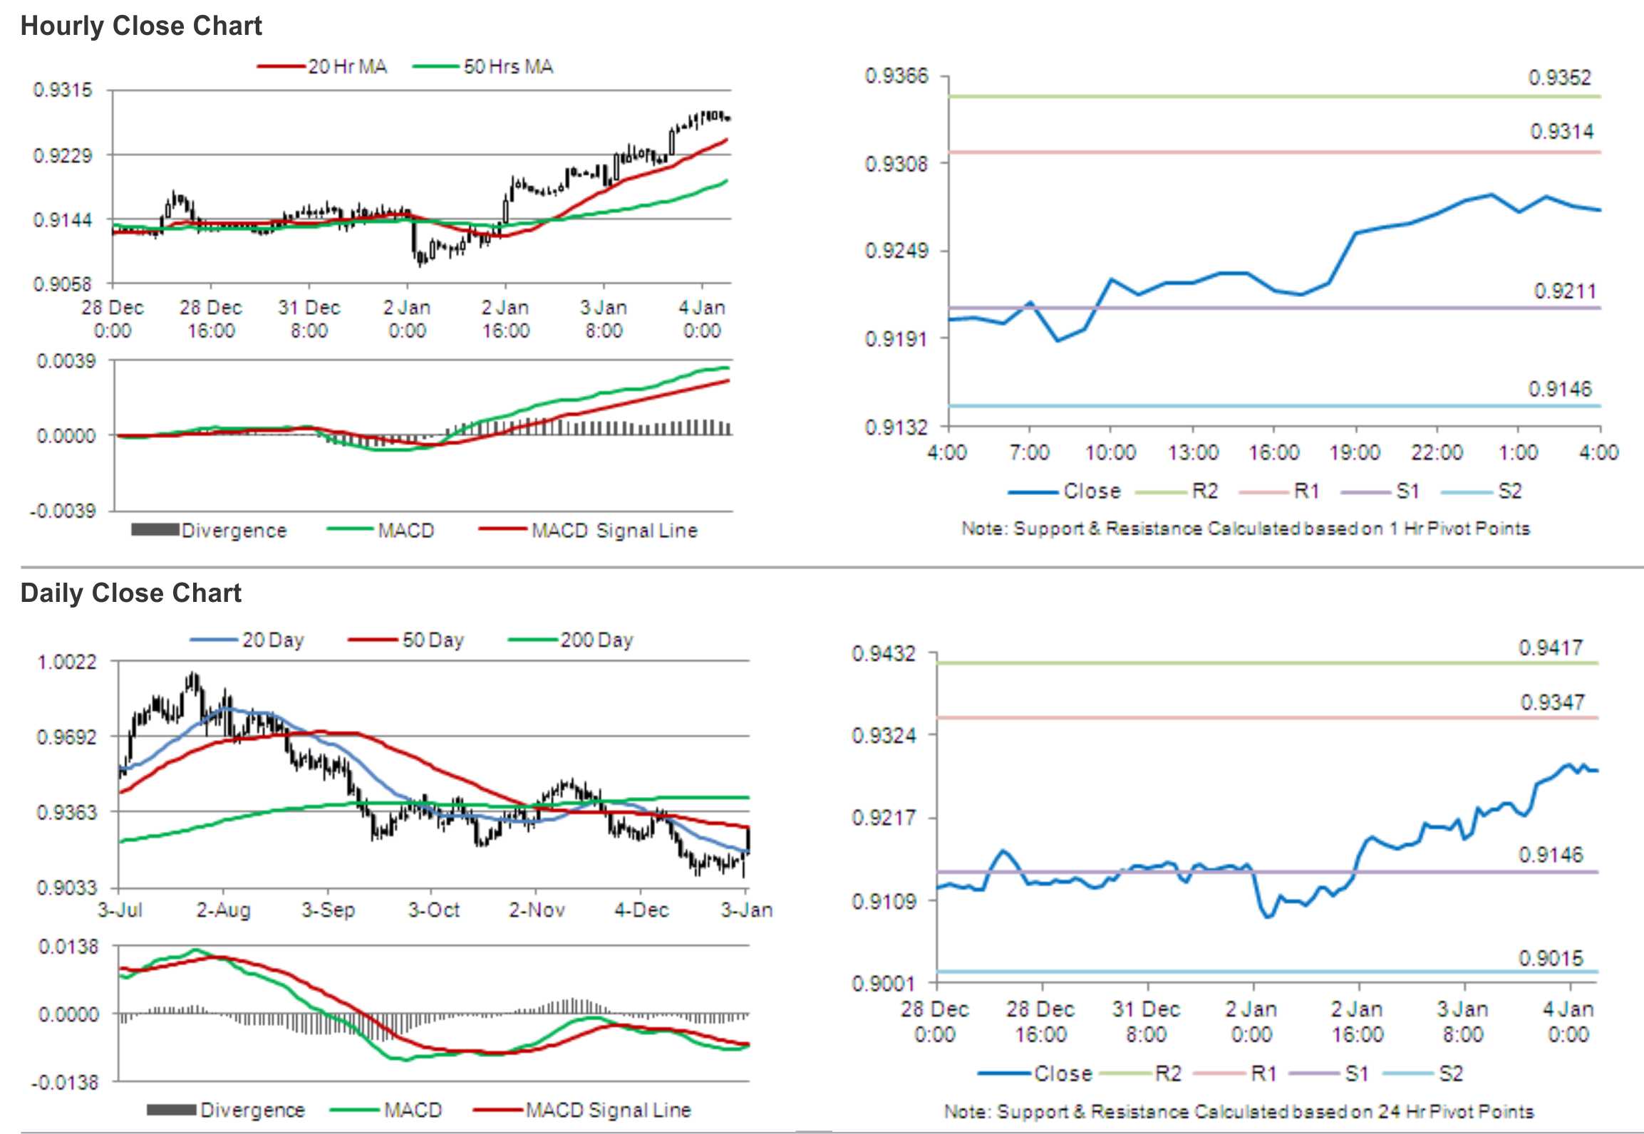Click the 19:00 time axis label
Screen dimensions: 1644x1134
click(1355, 452)
